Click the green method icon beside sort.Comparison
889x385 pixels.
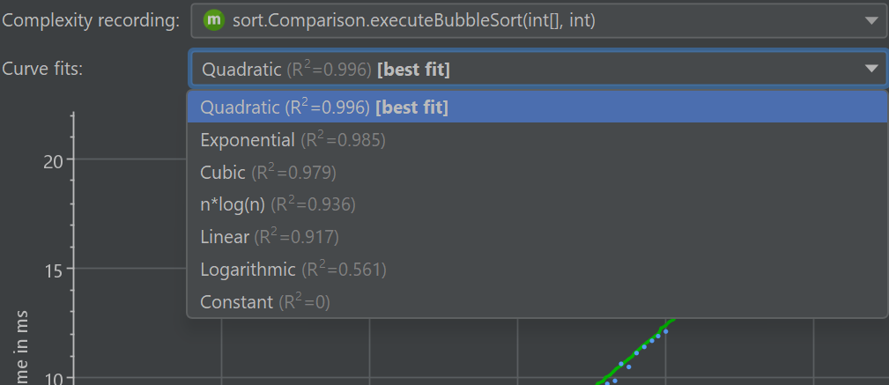tap(213, 19)
